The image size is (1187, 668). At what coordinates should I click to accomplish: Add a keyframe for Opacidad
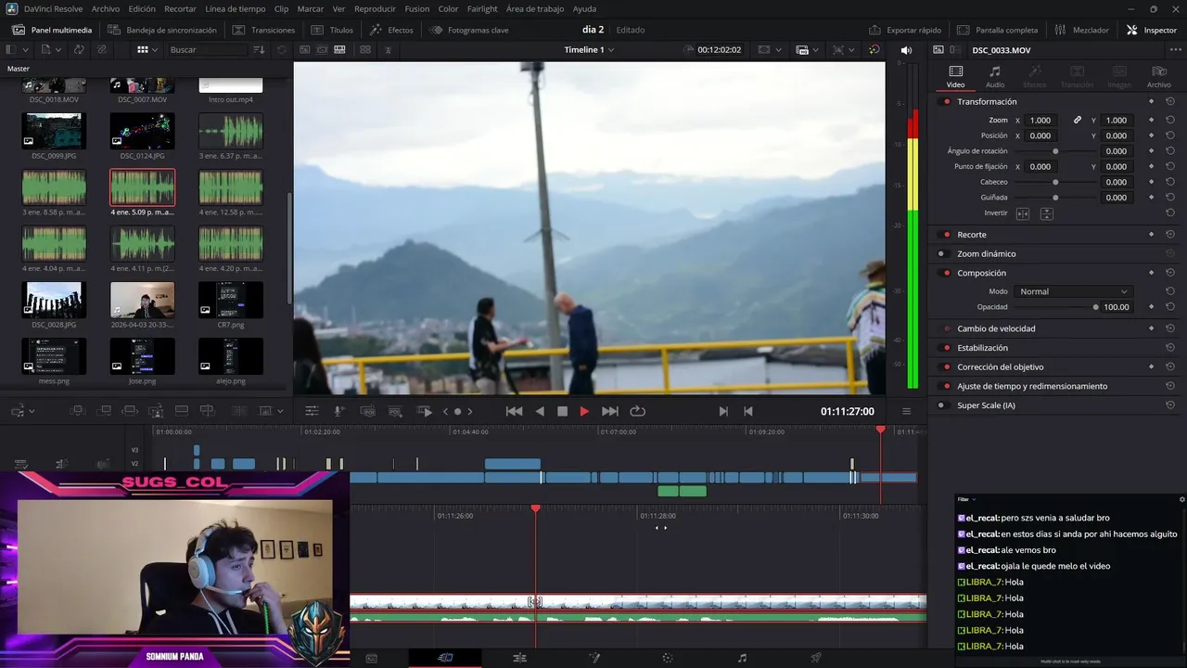point(1151,307)
